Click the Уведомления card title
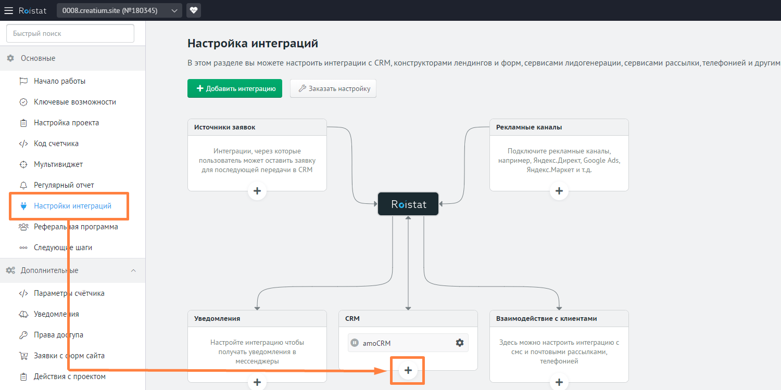Screen dimensions: 781x390 pos(217,318)
